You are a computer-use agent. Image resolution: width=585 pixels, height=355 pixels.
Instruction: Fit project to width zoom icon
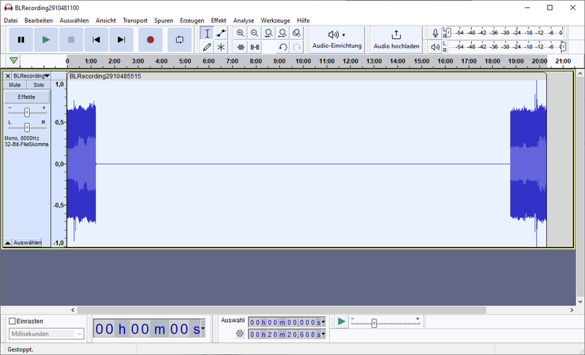282,33
